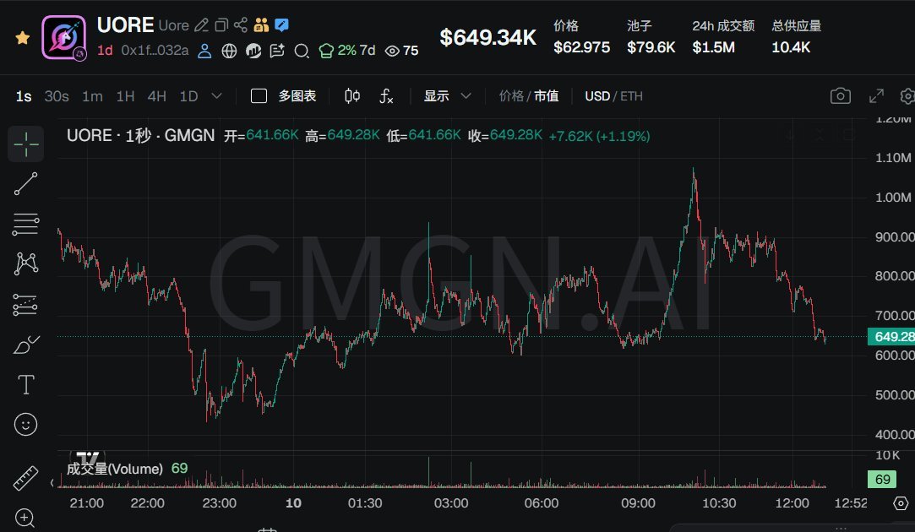Viewport: 915px width, 532px height.
Task: Select the forecasting position tool
Action: coord(25,305)
